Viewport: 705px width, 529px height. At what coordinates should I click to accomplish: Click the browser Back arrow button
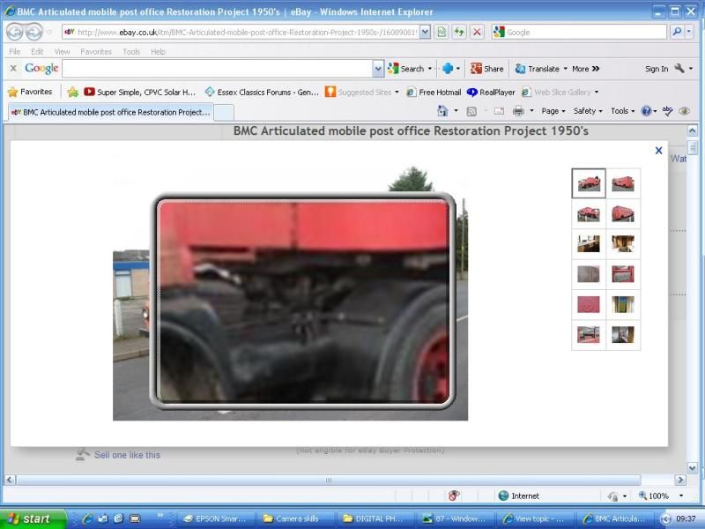tap(15, 32)
